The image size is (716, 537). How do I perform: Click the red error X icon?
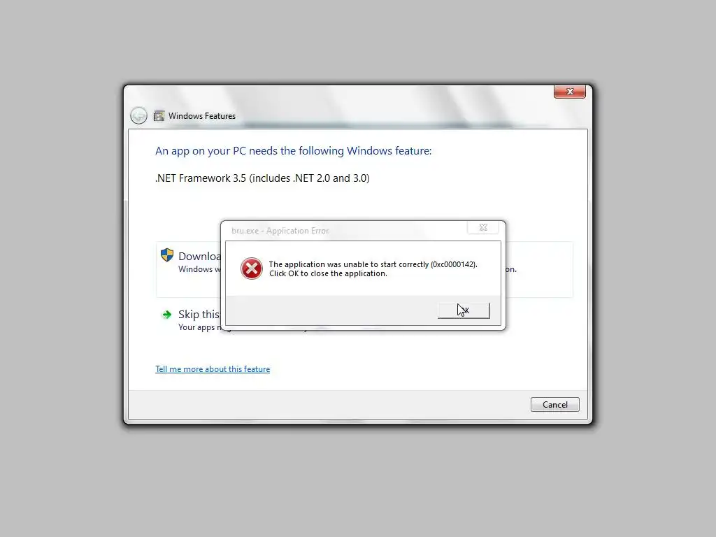coord(252,268)
